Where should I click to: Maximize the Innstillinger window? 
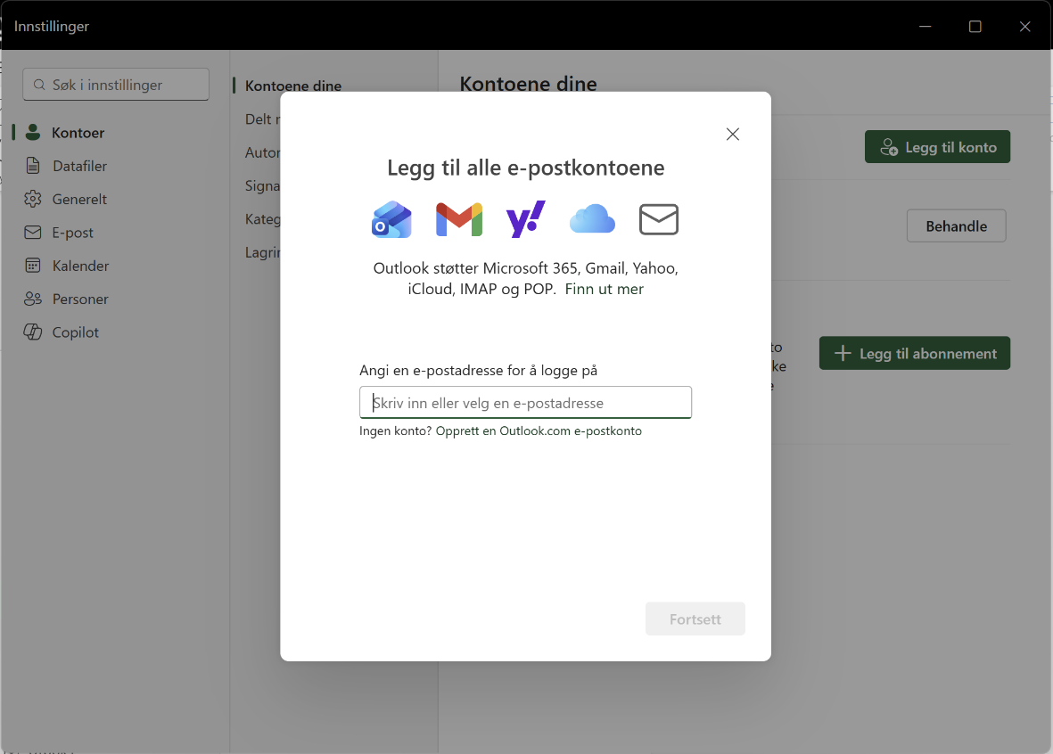point(975,26)
